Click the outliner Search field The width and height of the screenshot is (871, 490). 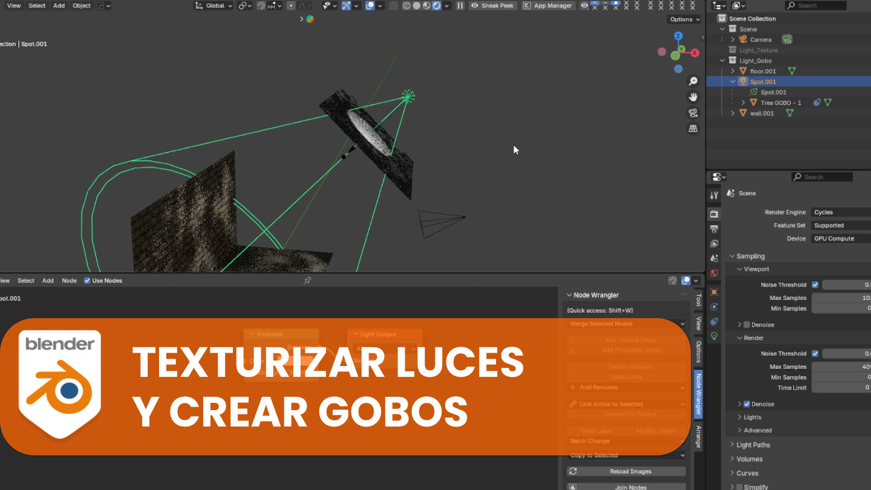point(816,5)
